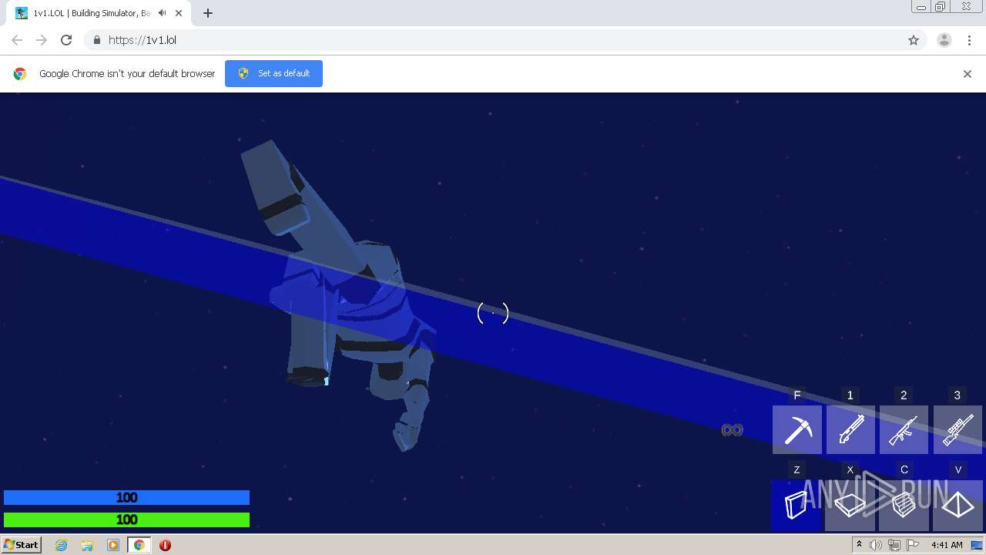
Task: Open a new browser tab
Action: pyautogui.click(x=207, y=13)
